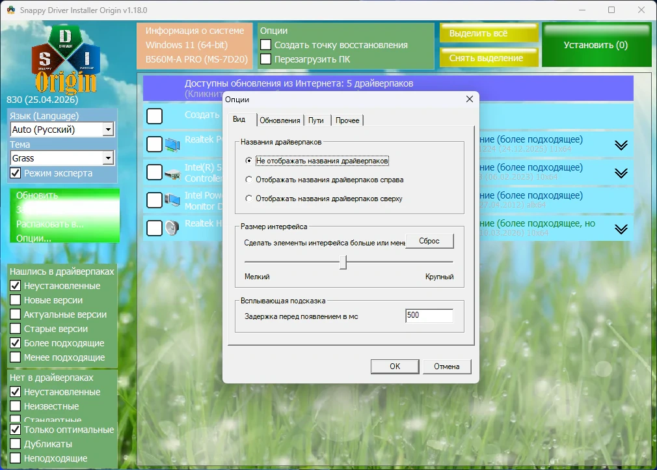Click 'Распаковать в...' menu entry
657x470 pixels.
49,224
